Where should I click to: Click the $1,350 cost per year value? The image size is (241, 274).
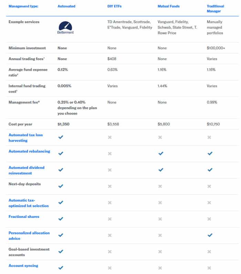pyautogui.click(x=63, y=124)
